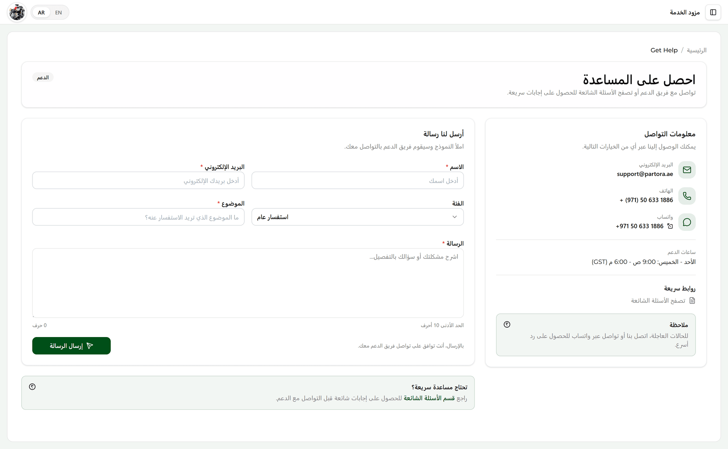Focus the البريد الإلكتروني email input field
Image resolution: width=728 pixels, height=449 pixels.
[x=138, y=181]
